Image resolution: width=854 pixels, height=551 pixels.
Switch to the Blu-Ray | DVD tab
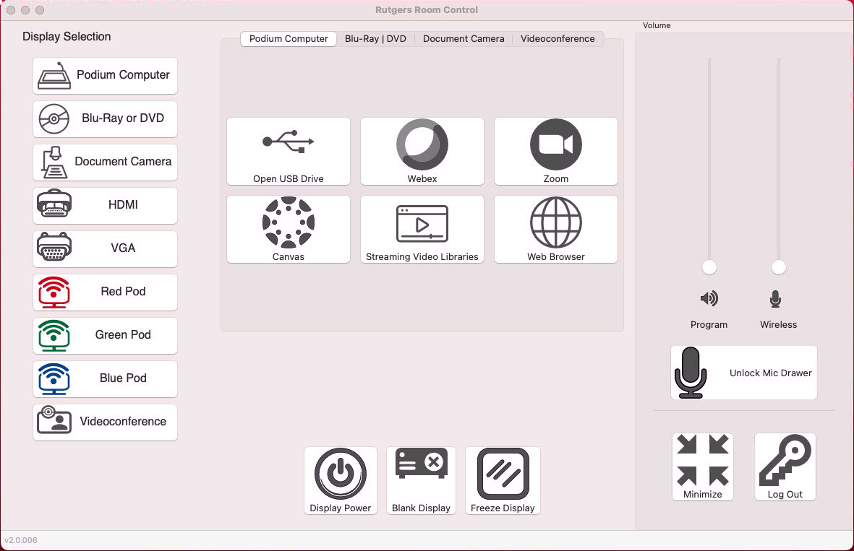[x=375, y=39]
